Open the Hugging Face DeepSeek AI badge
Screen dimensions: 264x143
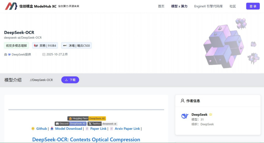tap(86, 118)
